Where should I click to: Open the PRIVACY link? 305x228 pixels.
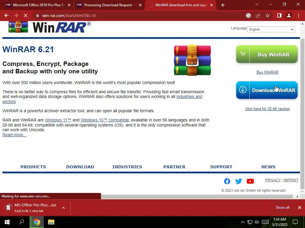pyautogui.click(x=273, y=180)
